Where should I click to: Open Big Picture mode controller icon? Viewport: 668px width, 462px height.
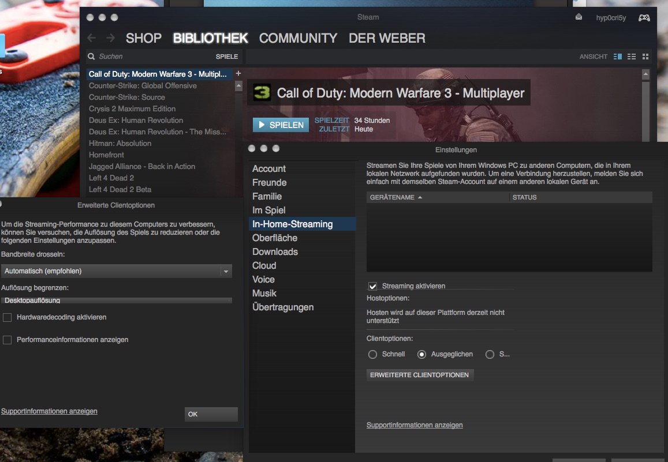tap(644, 17)
